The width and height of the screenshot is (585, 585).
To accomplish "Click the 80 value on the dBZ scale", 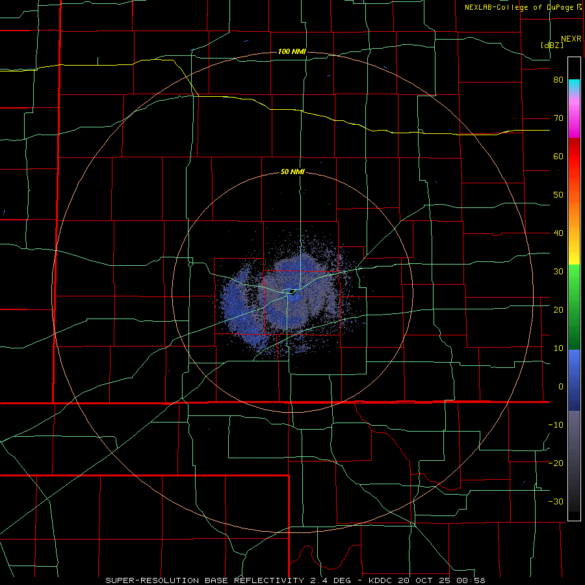I will pyautogui.click(x=558, y=80).
